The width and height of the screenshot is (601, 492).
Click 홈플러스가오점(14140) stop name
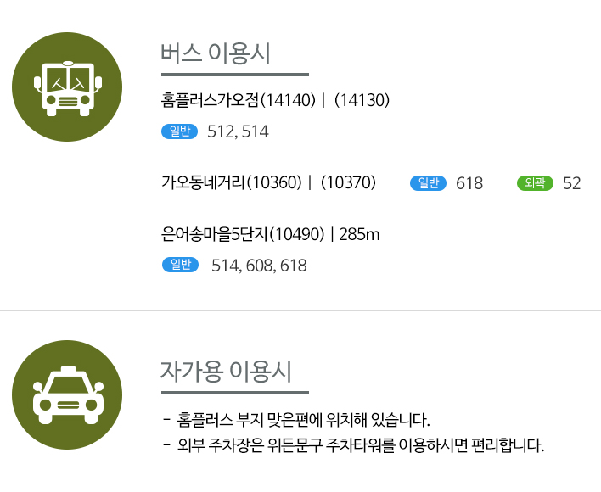[238, 100]
